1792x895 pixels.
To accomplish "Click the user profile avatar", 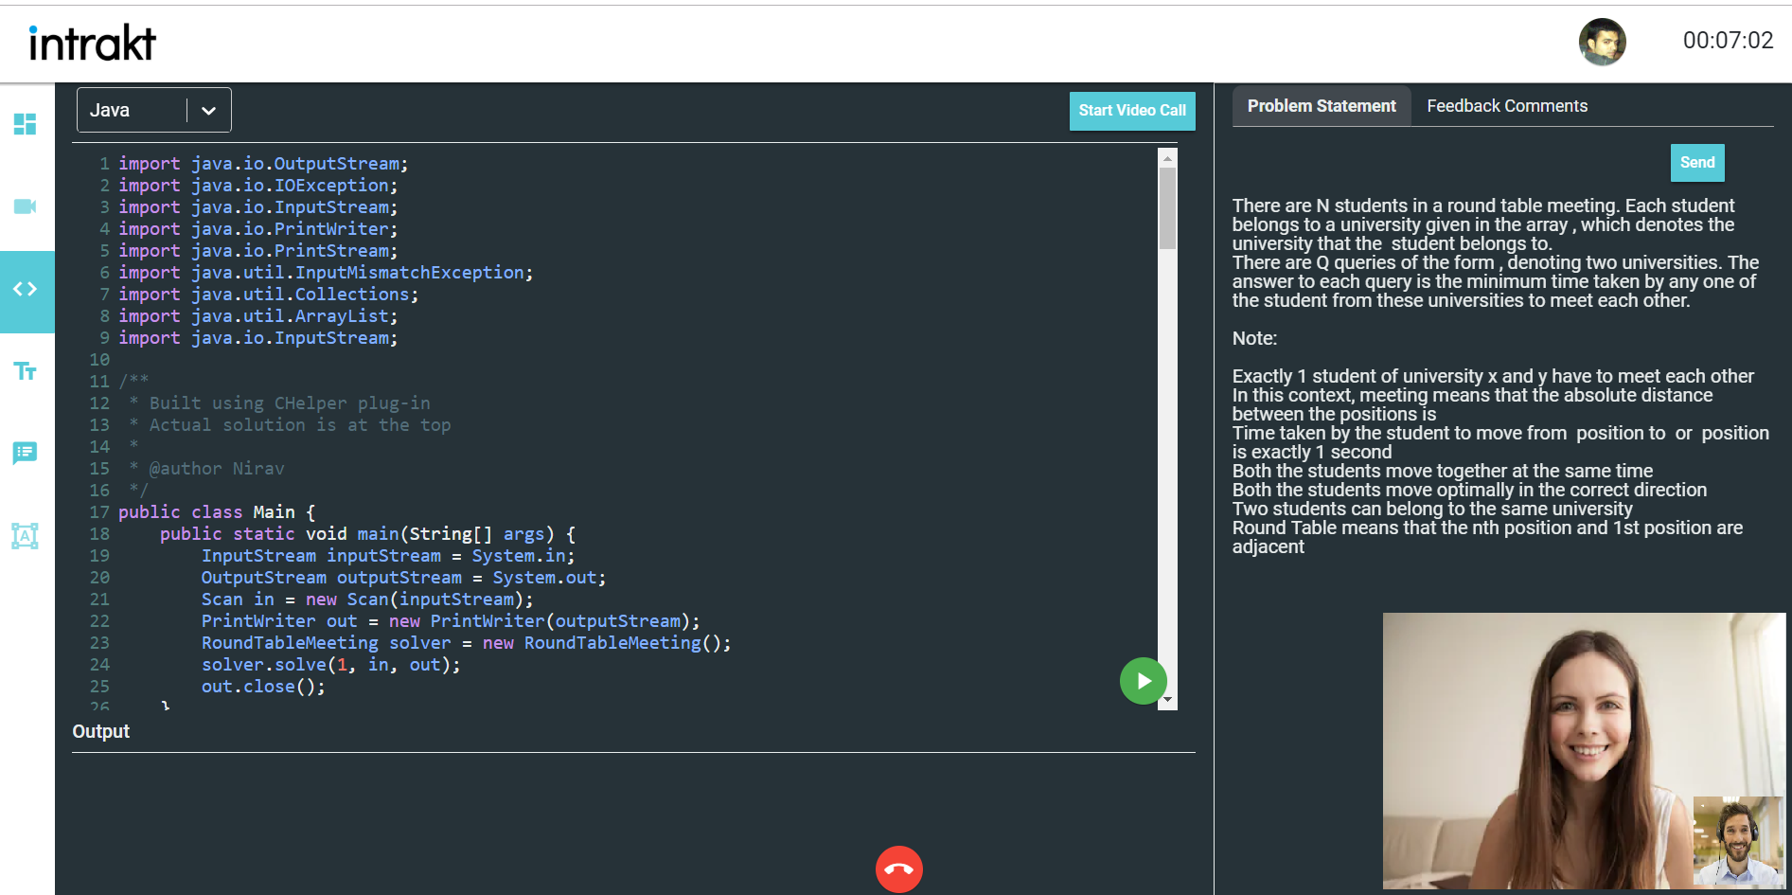I will click(1602, 42).
